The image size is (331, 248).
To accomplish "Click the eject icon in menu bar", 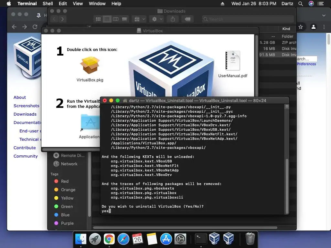I will pyautogui.click(x=222, y=4).
